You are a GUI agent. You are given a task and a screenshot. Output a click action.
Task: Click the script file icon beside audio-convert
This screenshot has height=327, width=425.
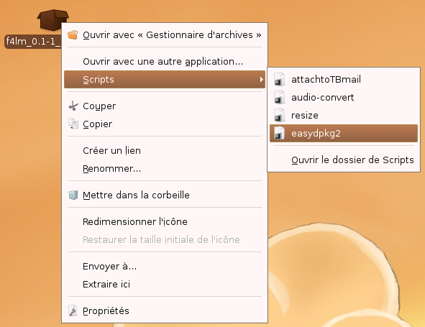279,97
